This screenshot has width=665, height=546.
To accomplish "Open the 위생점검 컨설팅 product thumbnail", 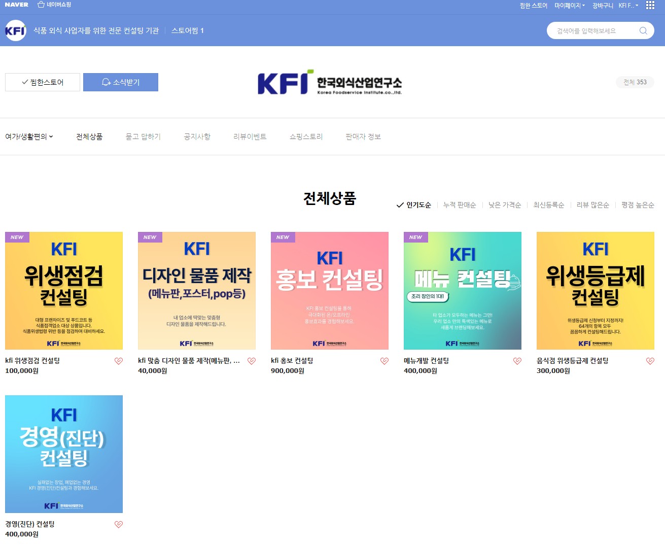I will click(x=64, y=291).
